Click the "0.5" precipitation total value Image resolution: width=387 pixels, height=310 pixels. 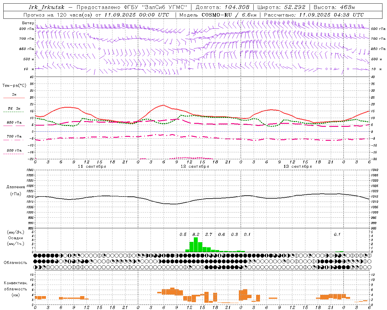tap(183, 234)
